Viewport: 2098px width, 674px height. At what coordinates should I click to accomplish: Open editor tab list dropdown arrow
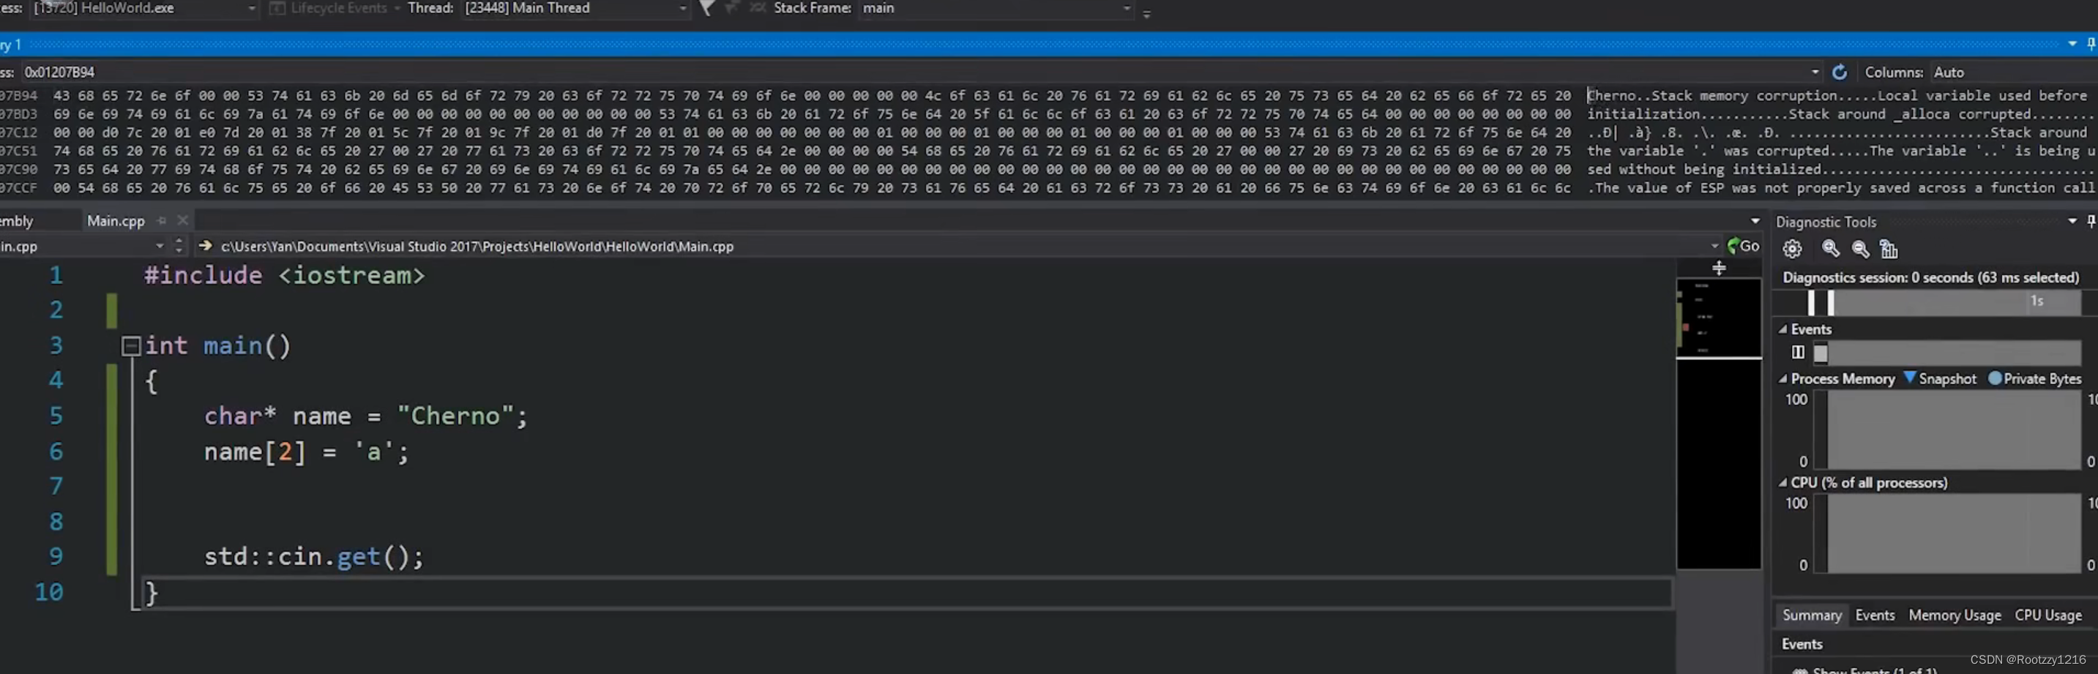[1755, 222]
